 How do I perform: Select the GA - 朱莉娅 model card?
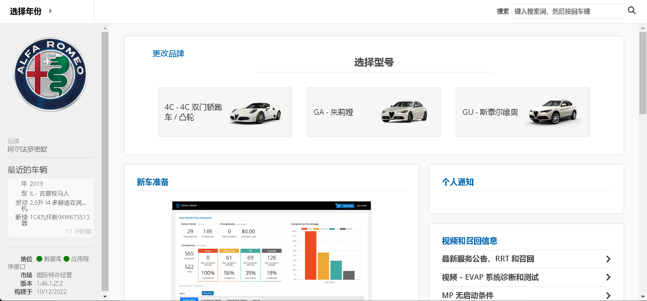tap(373, 112)
